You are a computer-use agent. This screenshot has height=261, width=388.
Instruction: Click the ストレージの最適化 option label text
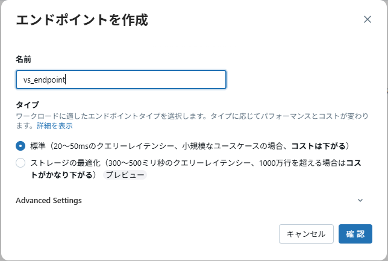pos(66,163)
